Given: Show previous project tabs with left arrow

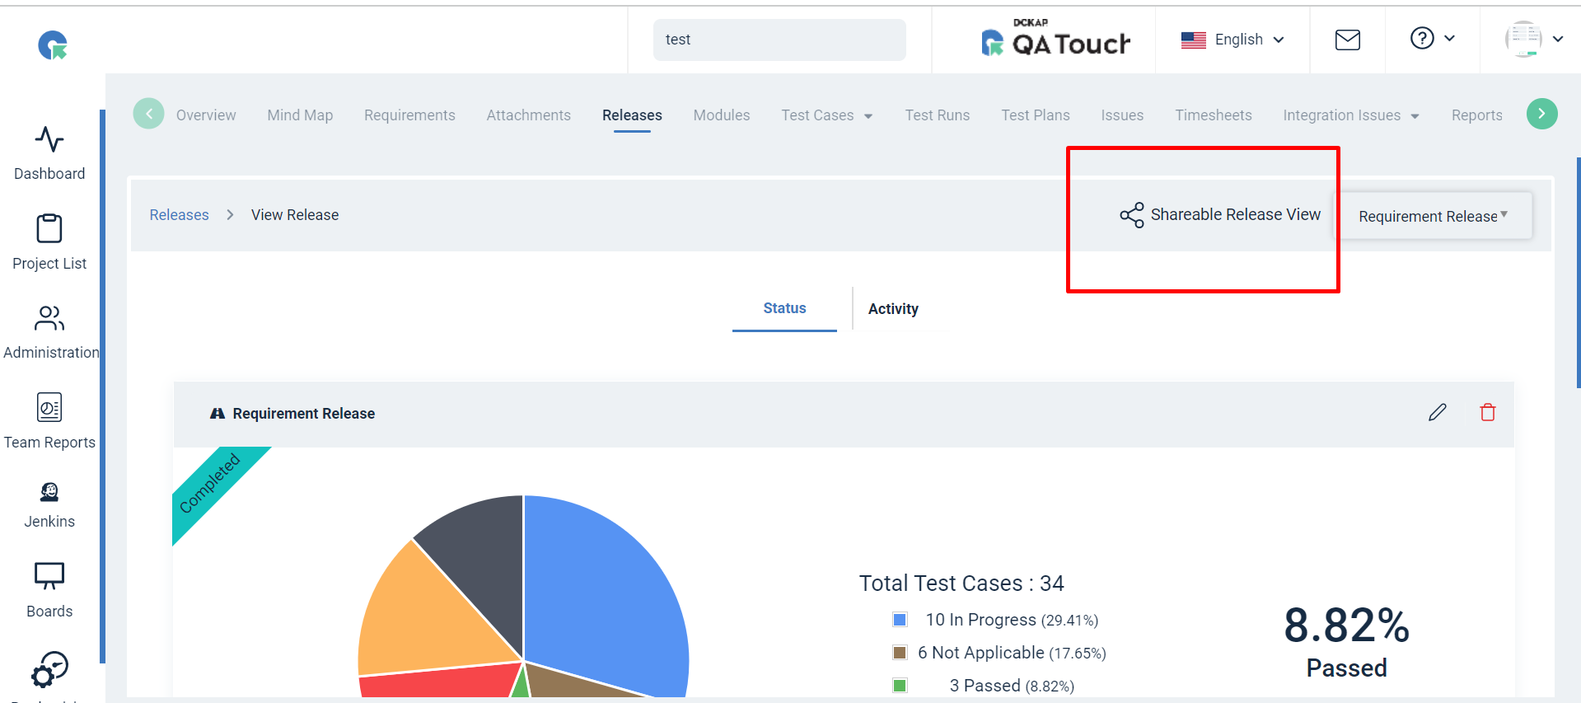Looking at the screenshot, I should click(x=149, y=114).
